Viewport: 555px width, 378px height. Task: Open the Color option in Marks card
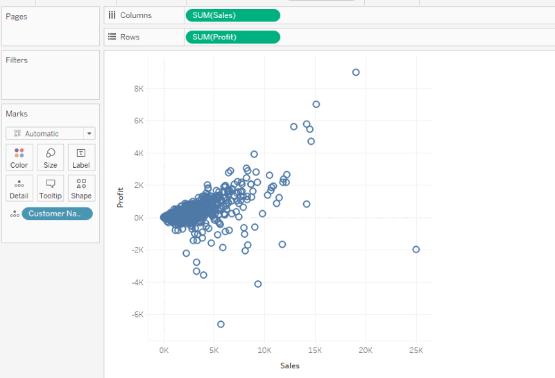pos(19,157)
